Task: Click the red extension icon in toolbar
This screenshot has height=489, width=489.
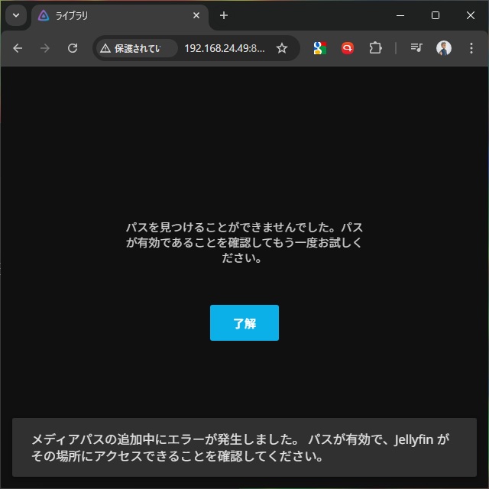Action: (x=348, y=48)
